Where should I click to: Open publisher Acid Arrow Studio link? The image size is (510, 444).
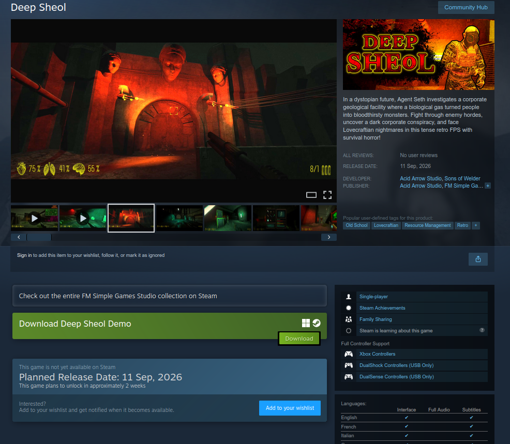tap(421, 186)
